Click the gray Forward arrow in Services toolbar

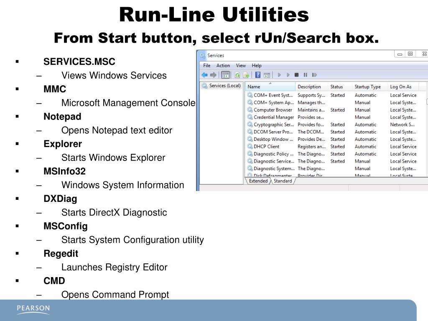pos(213,75)
